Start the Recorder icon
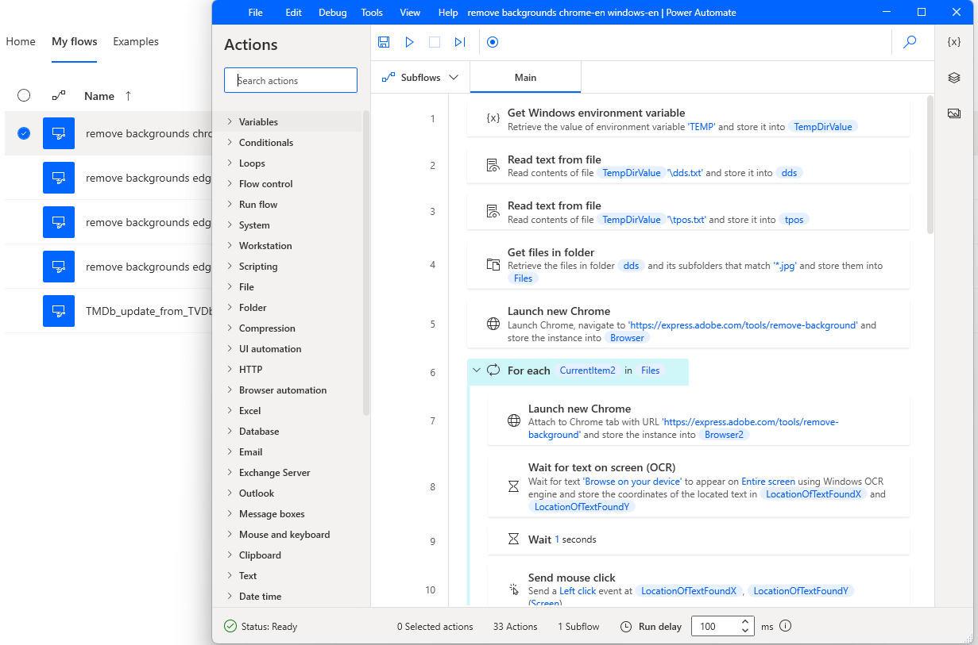 coord(493,42)
